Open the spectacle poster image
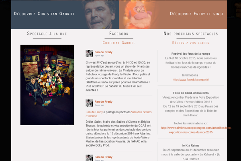The height and width of the screenshot is (161, 241). tap(47, 85)
